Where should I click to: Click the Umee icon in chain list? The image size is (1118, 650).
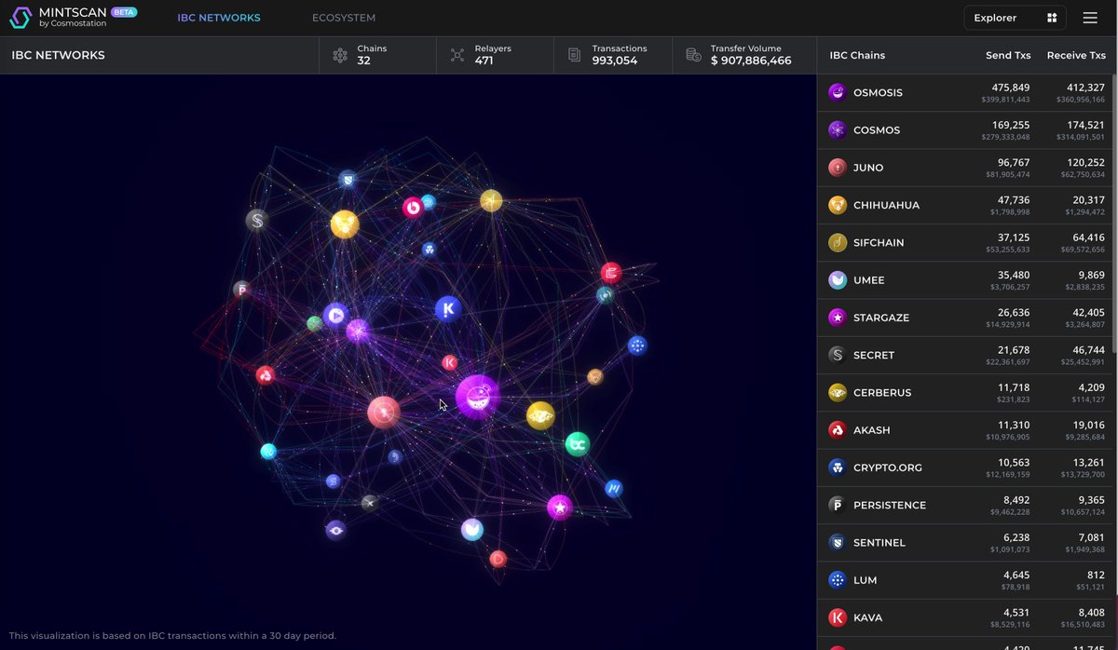(x=837, y=279)
